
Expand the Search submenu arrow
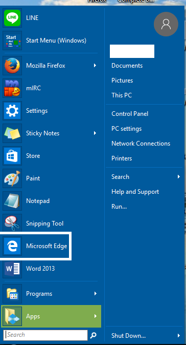click(179, 177)
